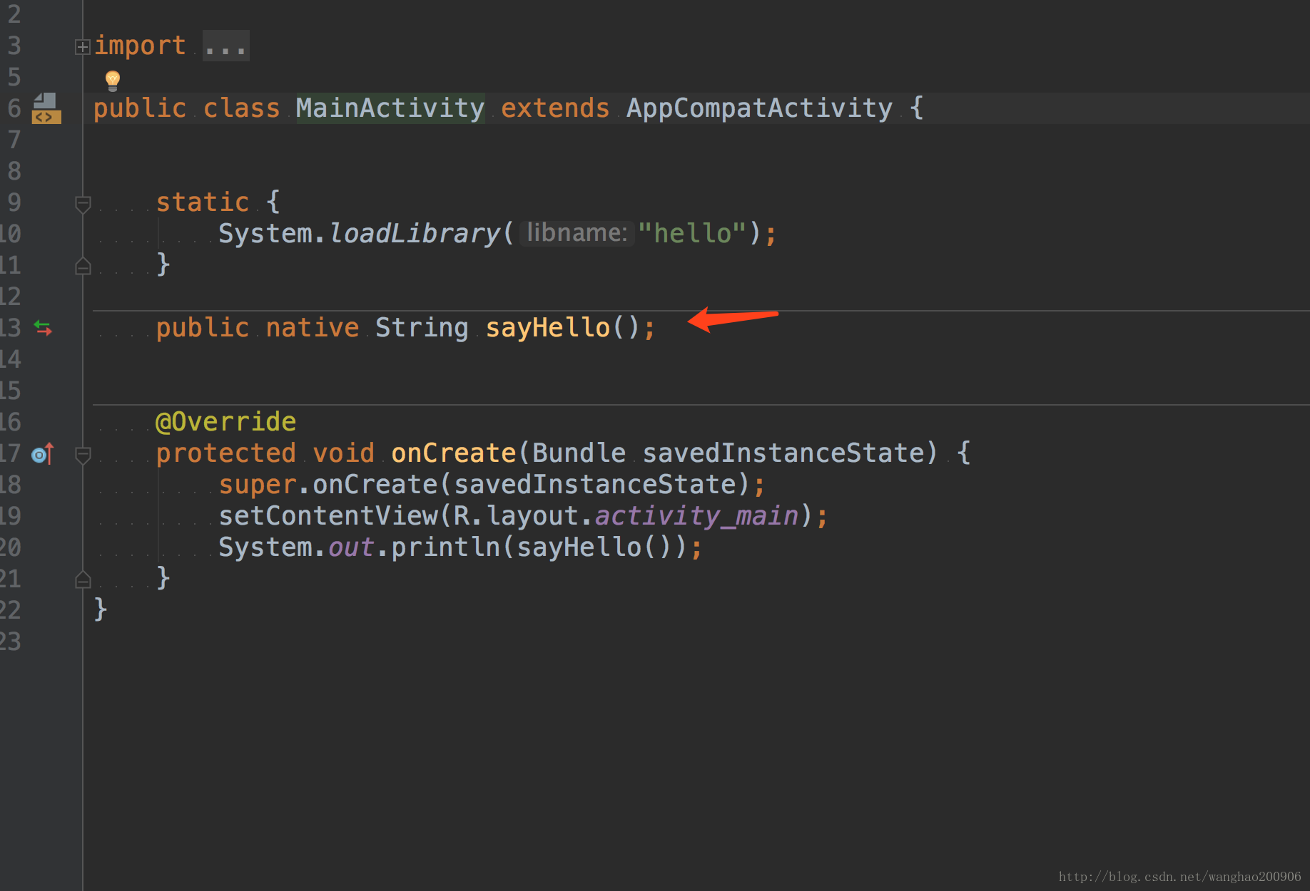Click the setContentView call
1310x891 pixels.
328,516
